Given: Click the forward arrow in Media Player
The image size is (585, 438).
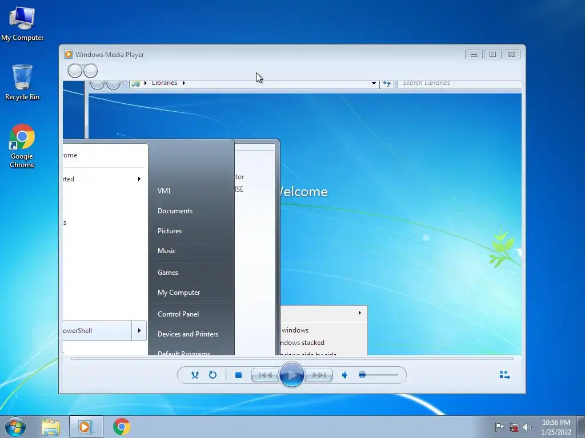Looking at the screenshot, I should coord(90,71).
